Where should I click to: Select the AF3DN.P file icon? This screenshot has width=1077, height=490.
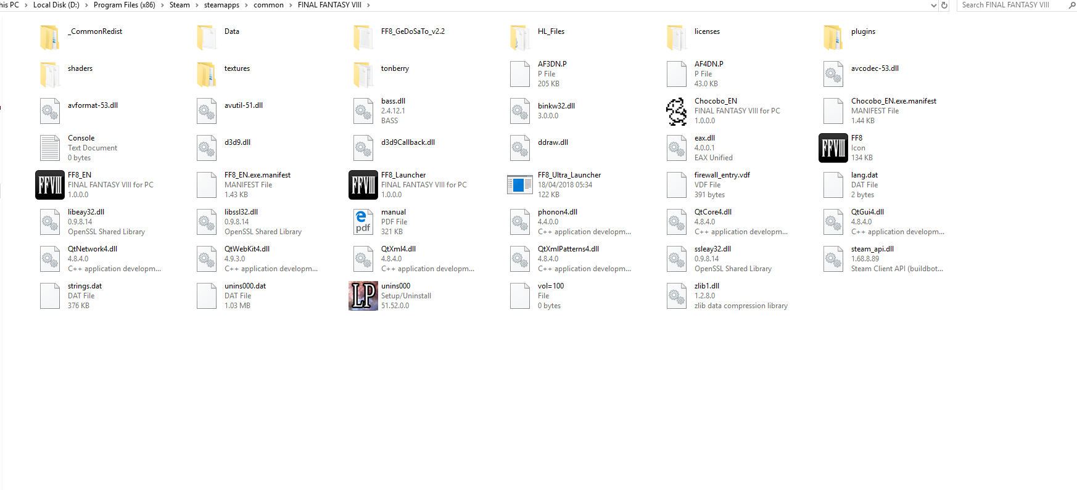520,74
